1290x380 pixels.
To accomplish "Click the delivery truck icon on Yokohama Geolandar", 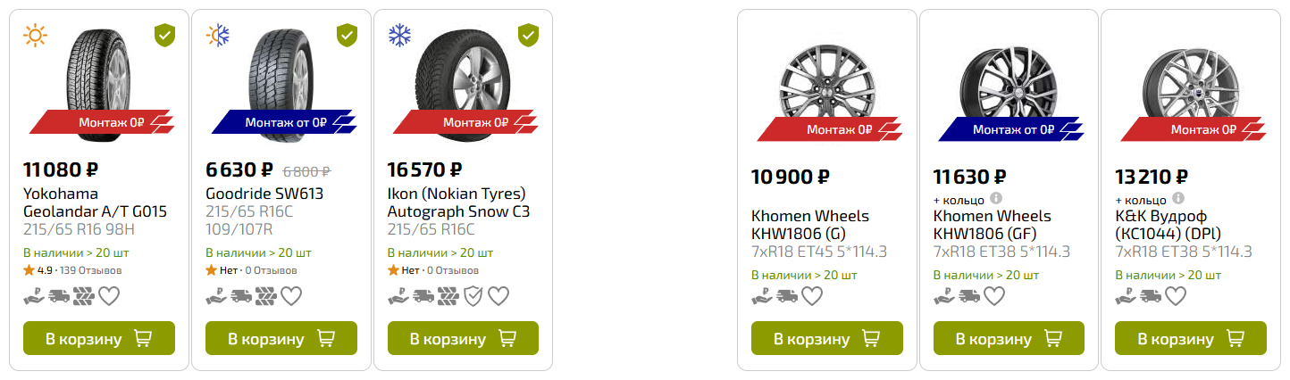I will coord(59,296).
